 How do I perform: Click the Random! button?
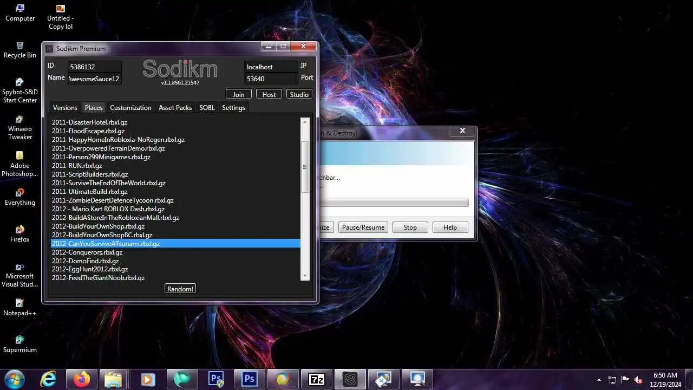[x=180, y=289]
